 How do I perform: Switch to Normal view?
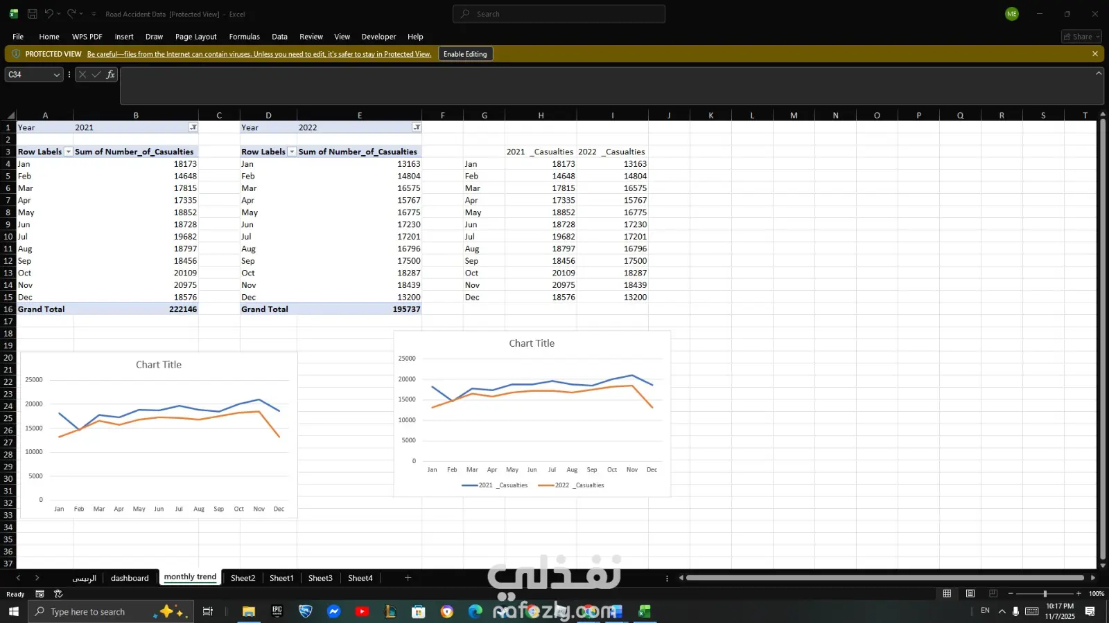(x=947, y=594)
